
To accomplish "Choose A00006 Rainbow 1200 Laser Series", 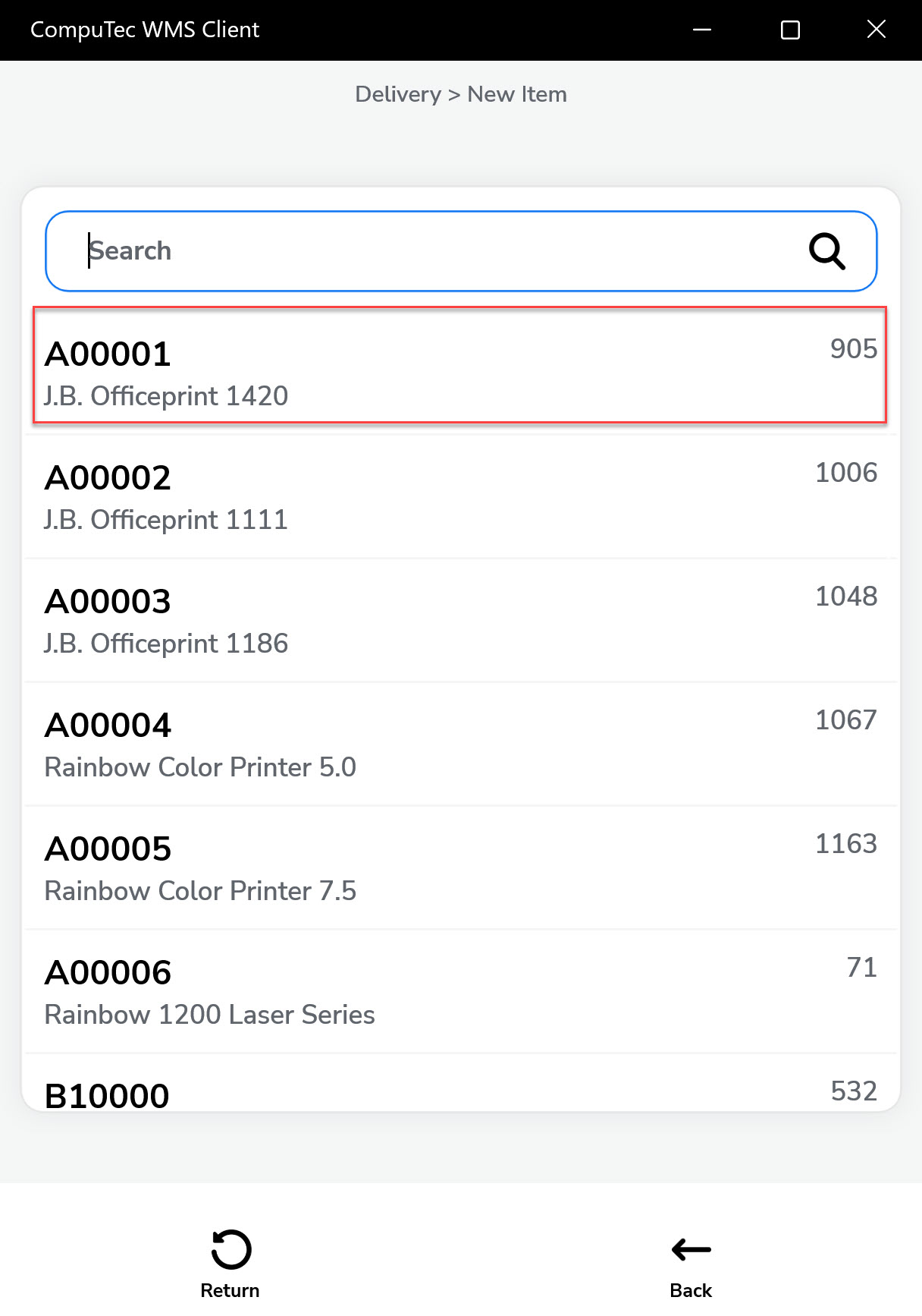I will coord(459,992).
